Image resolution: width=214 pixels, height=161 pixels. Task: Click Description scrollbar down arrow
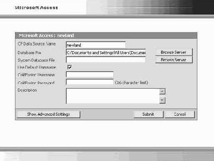(162, 100)
